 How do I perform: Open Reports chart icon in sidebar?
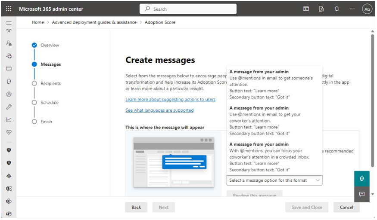(x=9, y=119)
